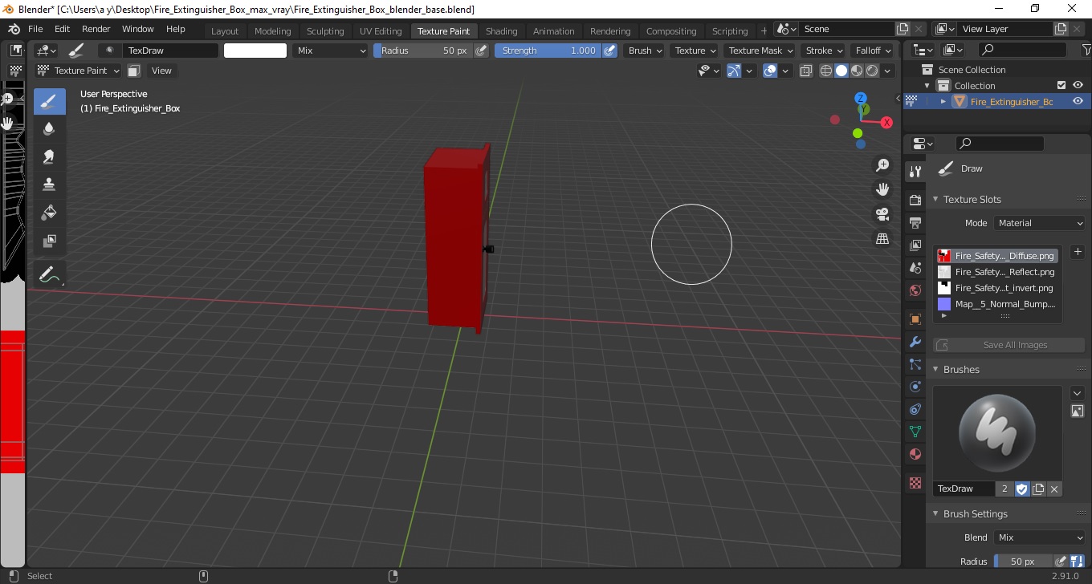
Task: Toggle viewport overlays button
Action: coord(769,71)
